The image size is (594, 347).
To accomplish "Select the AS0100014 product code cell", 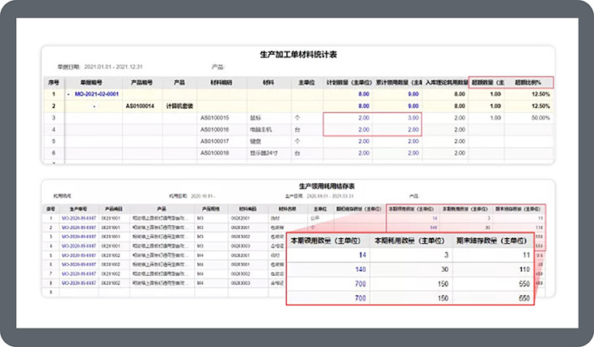I will pyautogui.click(x=140, y=107).
